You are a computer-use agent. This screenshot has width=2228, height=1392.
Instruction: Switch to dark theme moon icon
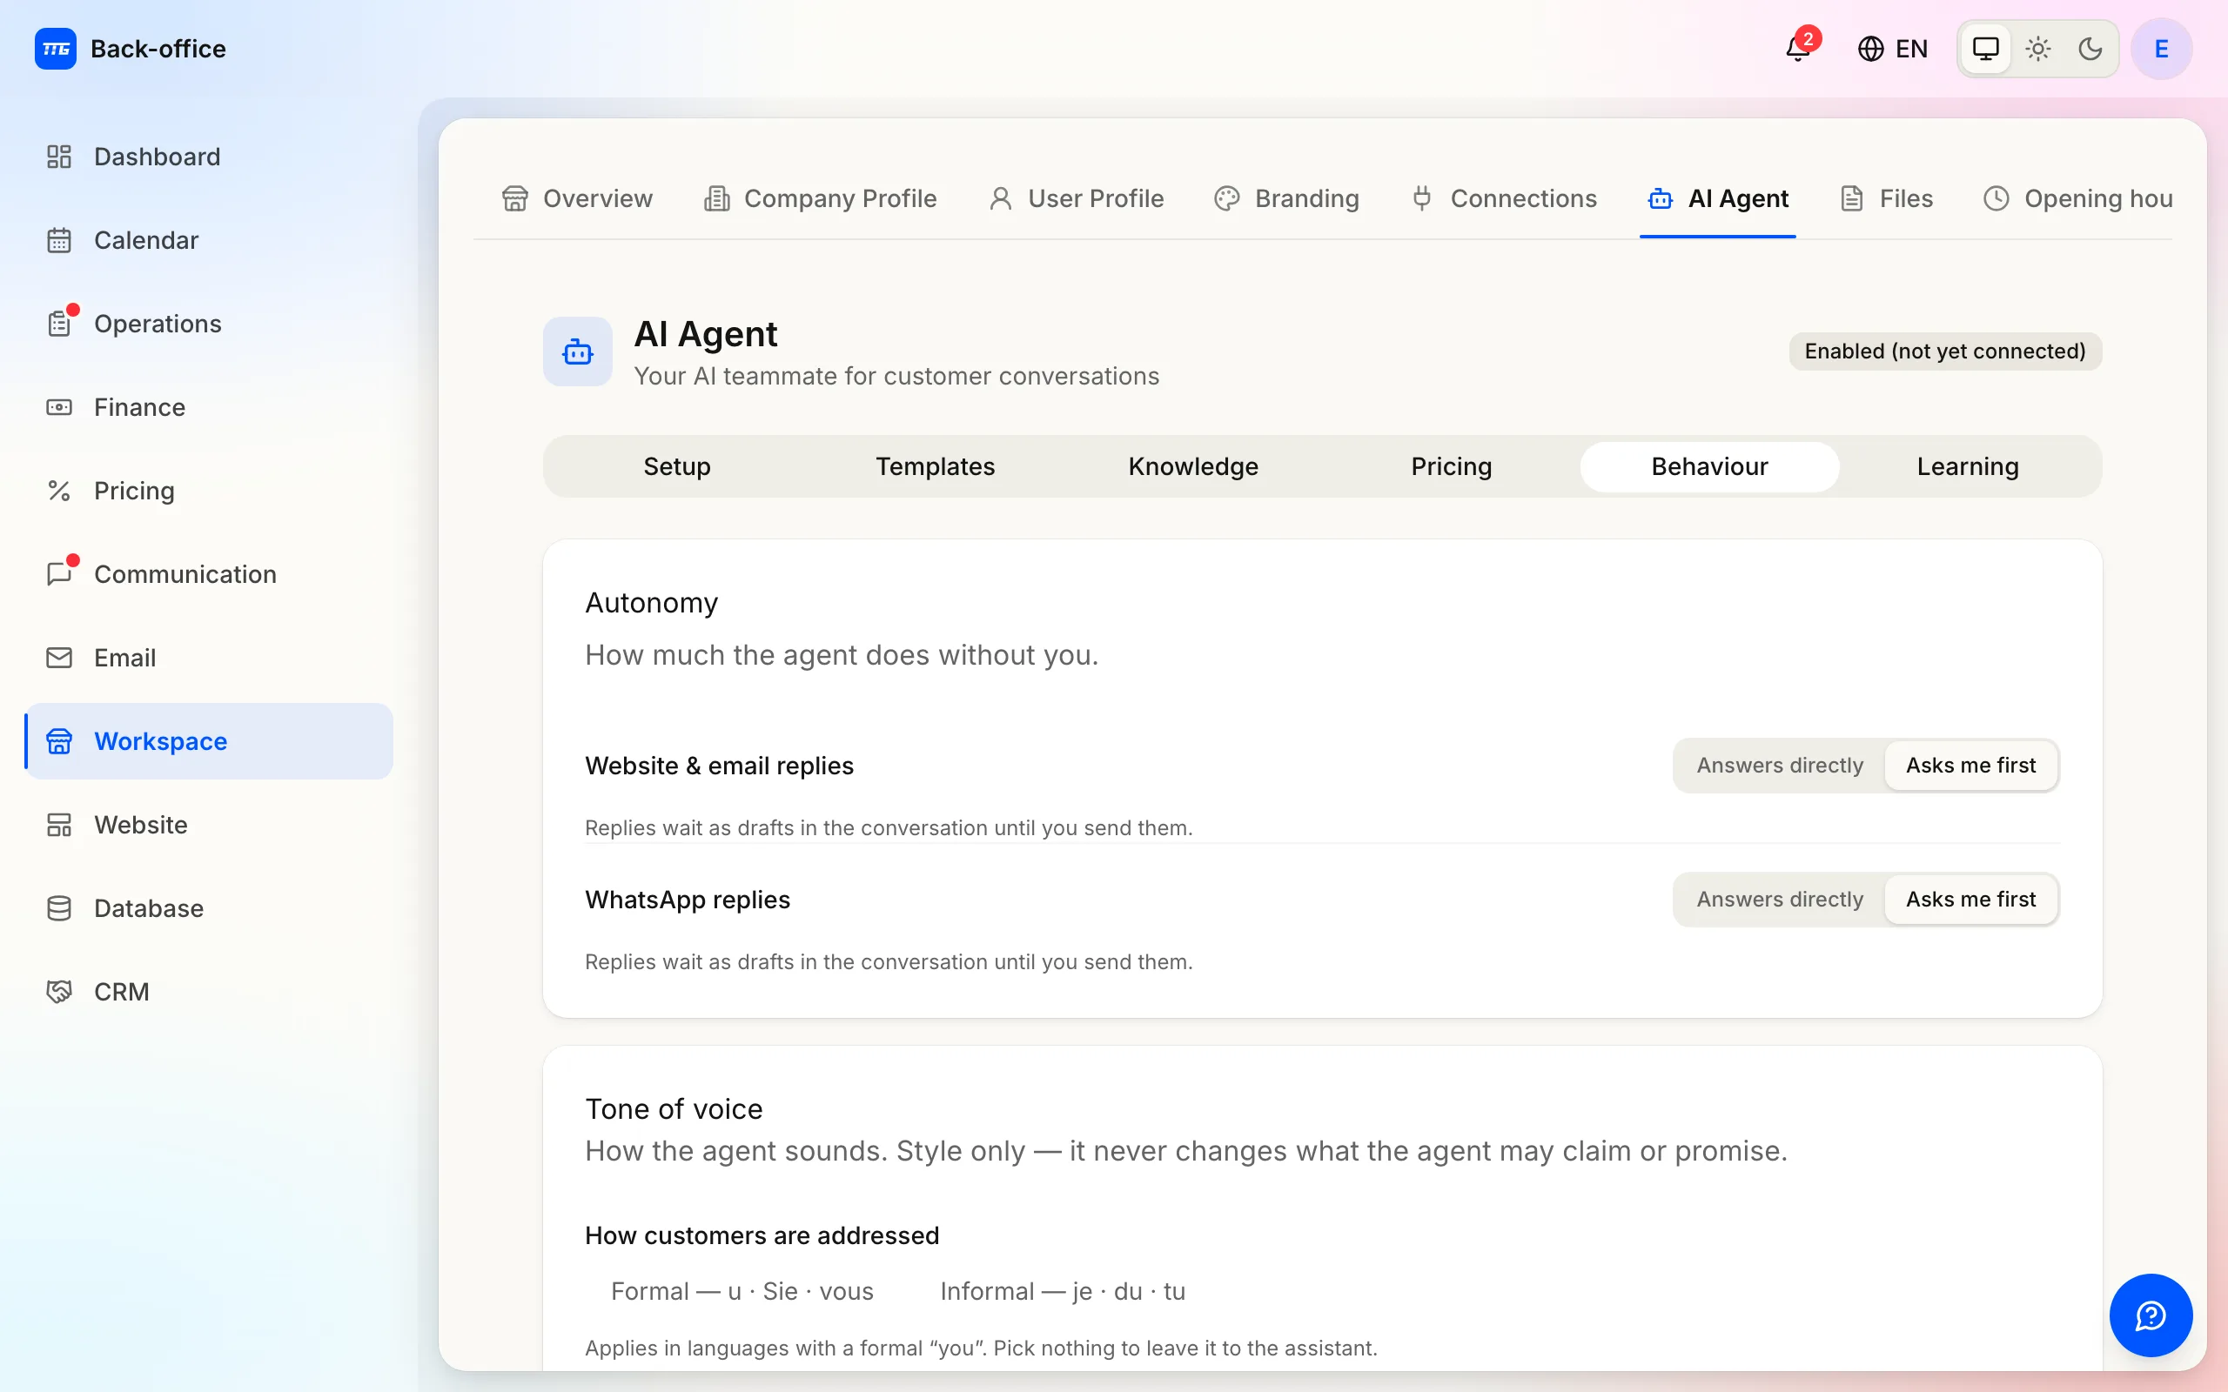(2090, 49)
